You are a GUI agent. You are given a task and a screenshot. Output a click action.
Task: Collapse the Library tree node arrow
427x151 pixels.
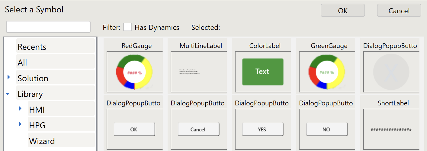8,94
